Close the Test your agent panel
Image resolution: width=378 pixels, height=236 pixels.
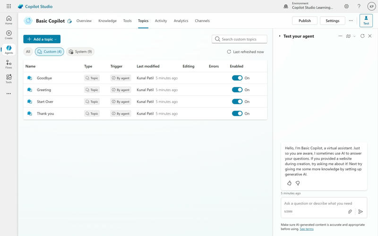(370, 36)
